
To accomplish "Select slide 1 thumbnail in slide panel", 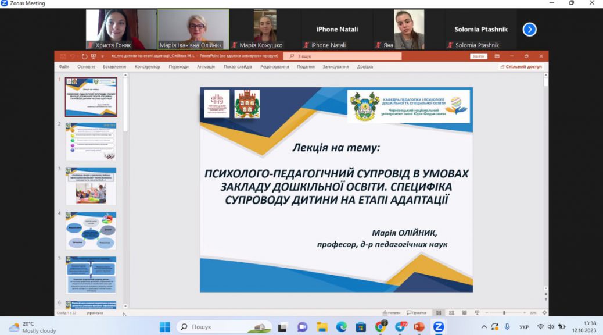I will pos(91,97).
